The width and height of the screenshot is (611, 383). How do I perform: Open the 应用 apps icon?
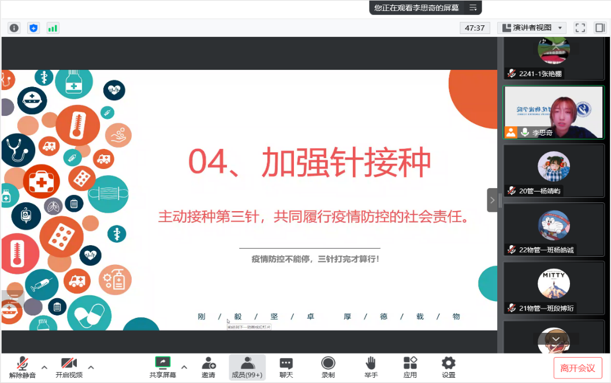(x=410, y=367)
